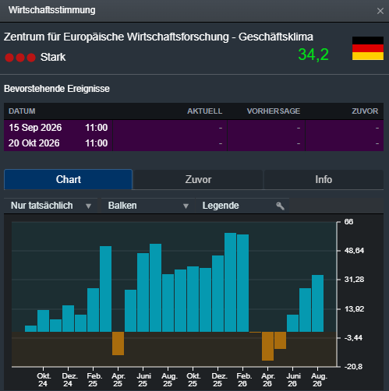Expand the Balken chart type dropdown

click(148, 206)
